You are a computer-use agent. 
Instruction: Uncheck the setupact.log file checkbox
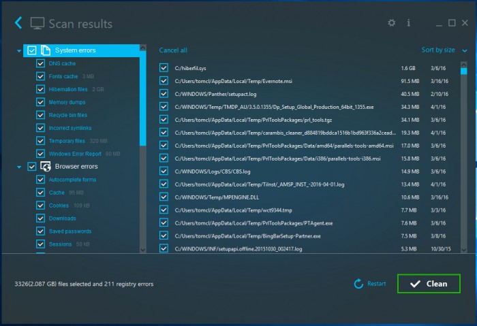(x=164, y=94)
